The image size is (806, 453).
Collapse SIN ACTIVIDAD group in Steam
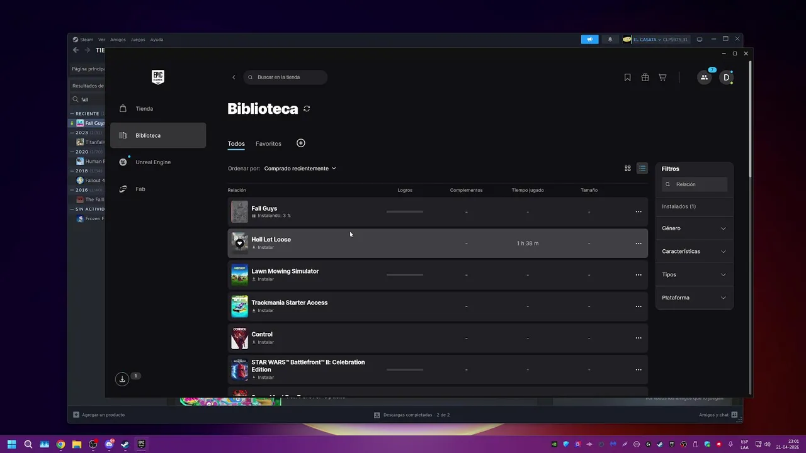72,209
